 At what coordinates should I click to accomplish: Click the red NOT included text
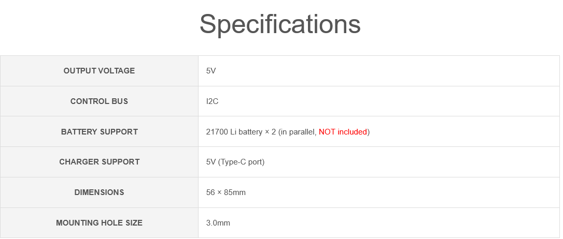[x=343, y=132]
